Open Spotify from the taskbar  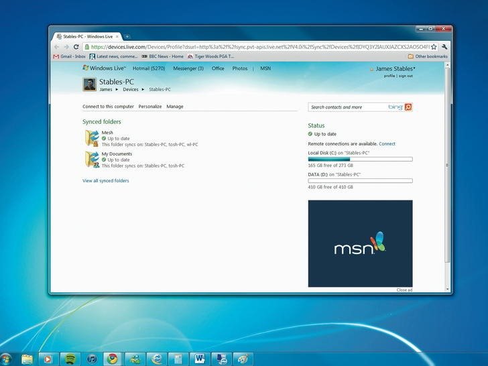pyautogui.click(x=70, y=359)
